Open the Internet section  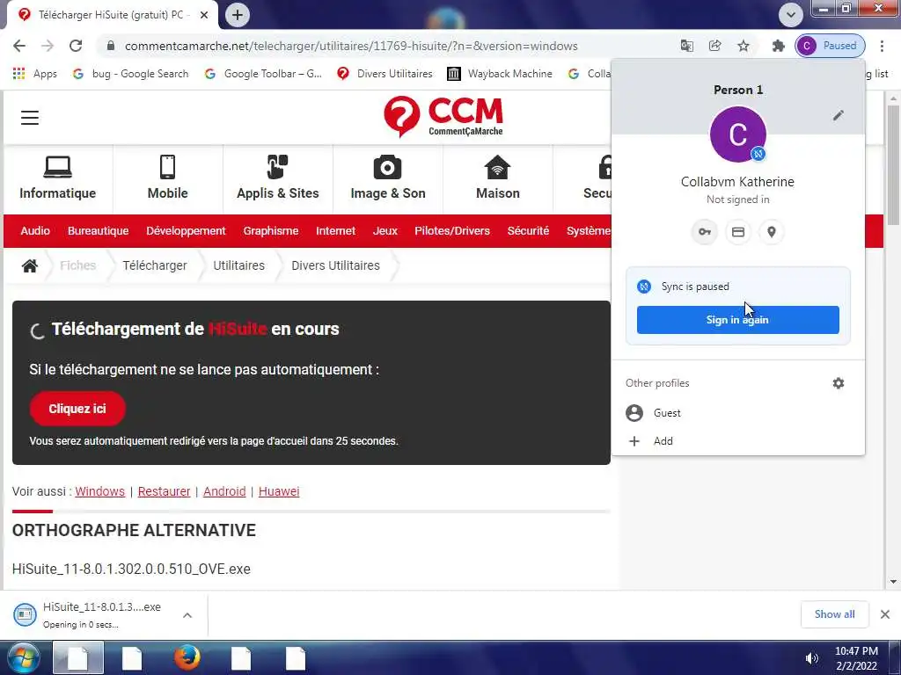coord(335,231)
